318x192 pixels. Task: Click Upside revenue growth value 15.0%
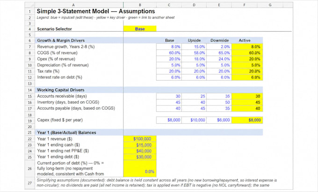pos(194,47)
